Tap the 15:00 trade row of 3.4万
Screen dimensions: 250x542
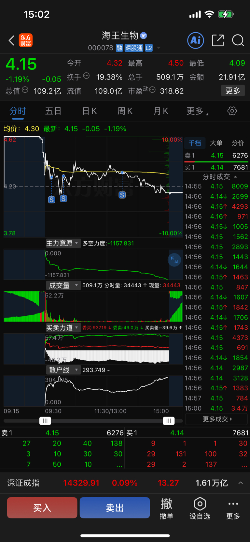tap(216, 408)
